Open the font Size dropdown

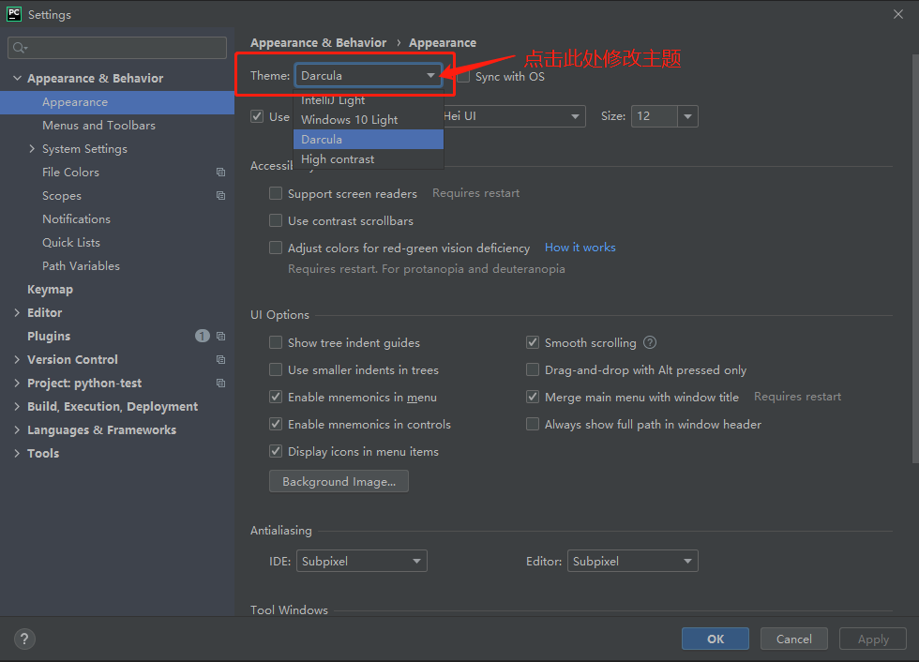pos(687,115)
